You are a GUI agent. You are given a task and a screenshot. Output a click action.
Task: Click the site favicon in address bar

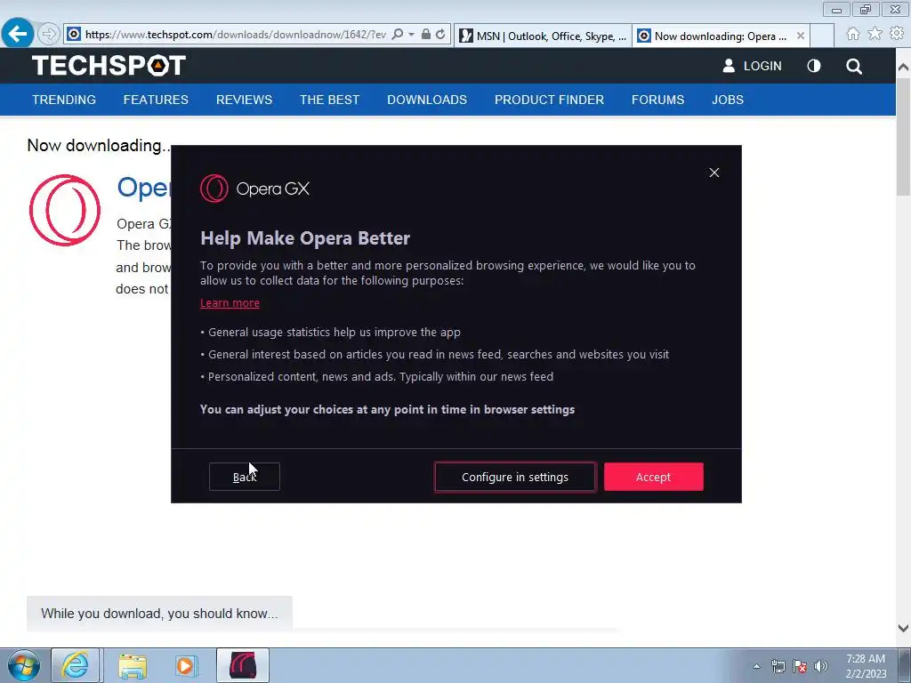73,35
